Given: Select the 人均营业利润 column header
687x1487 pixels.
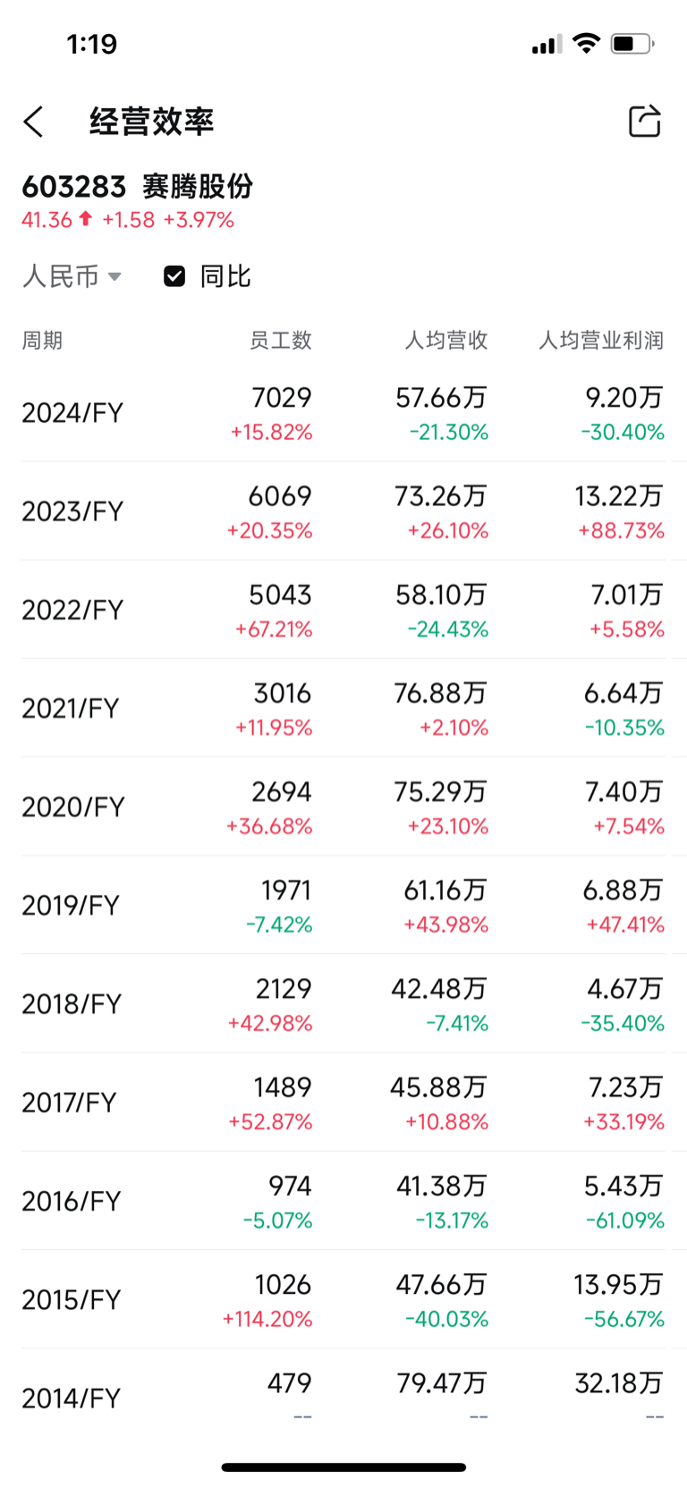Looking at the screenshot, I should pos(601,340).
